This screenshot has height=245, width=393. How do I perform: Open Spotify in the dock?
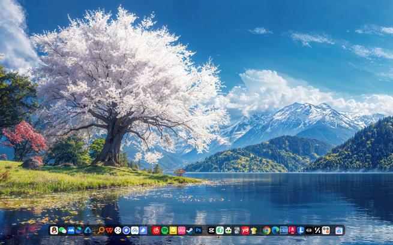coord(164,230)
